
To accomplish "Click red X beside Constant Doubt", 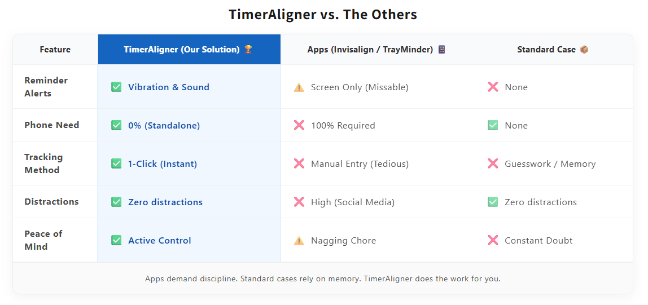I will 493,240.
